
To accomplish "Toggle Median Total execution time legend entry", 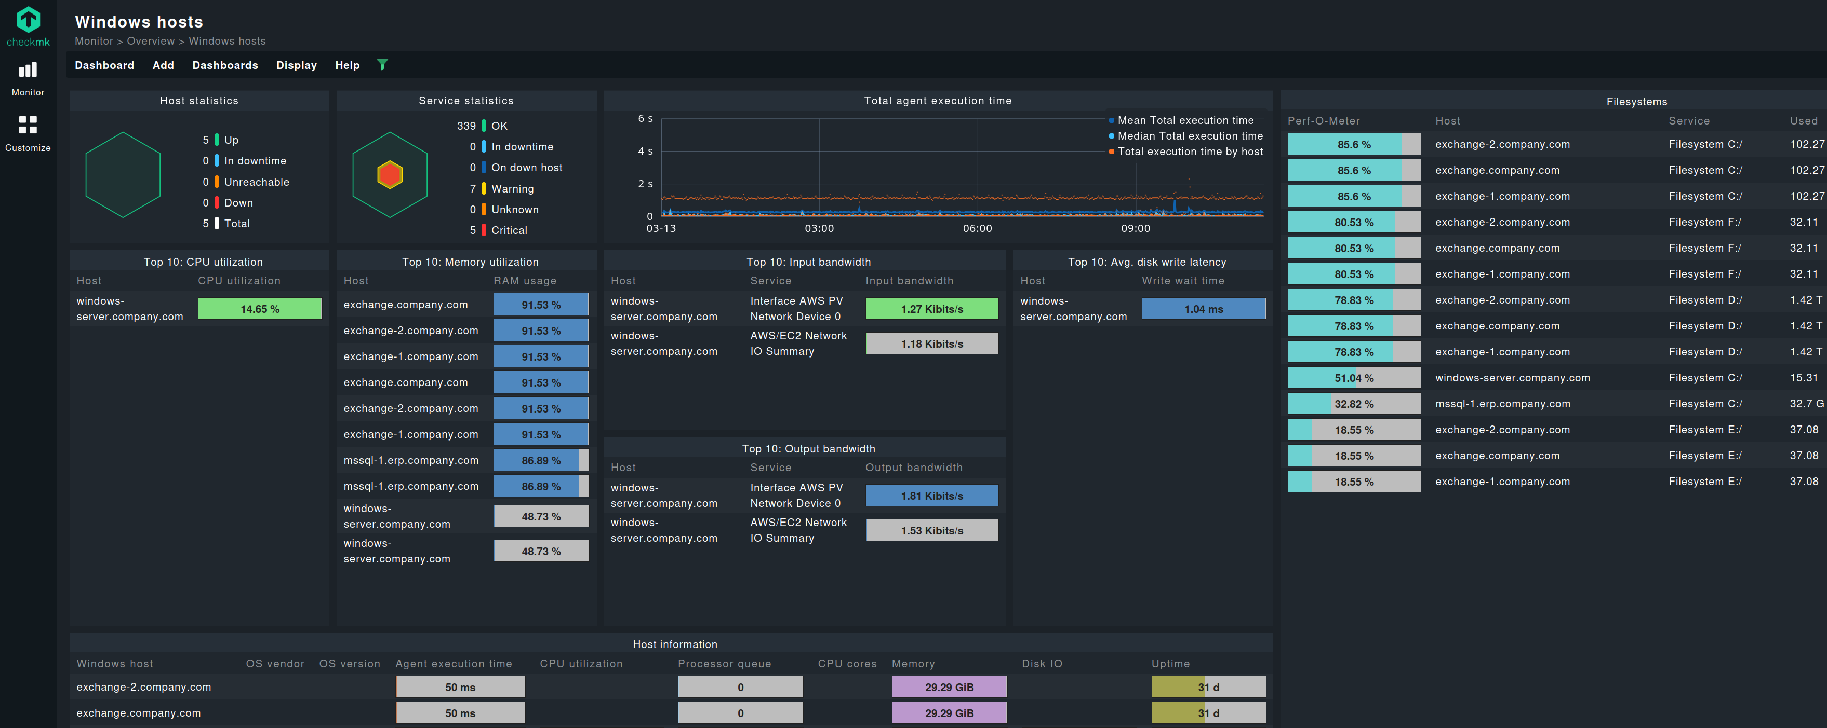I will 1190,136.
